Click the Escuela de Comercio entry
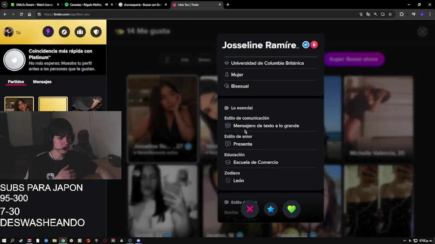This screenshot has width=435, height=244. (256, 162)
